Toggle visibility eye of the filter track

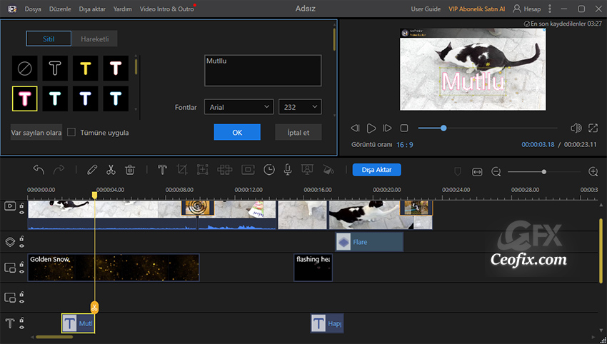click(x=22, y=246)
